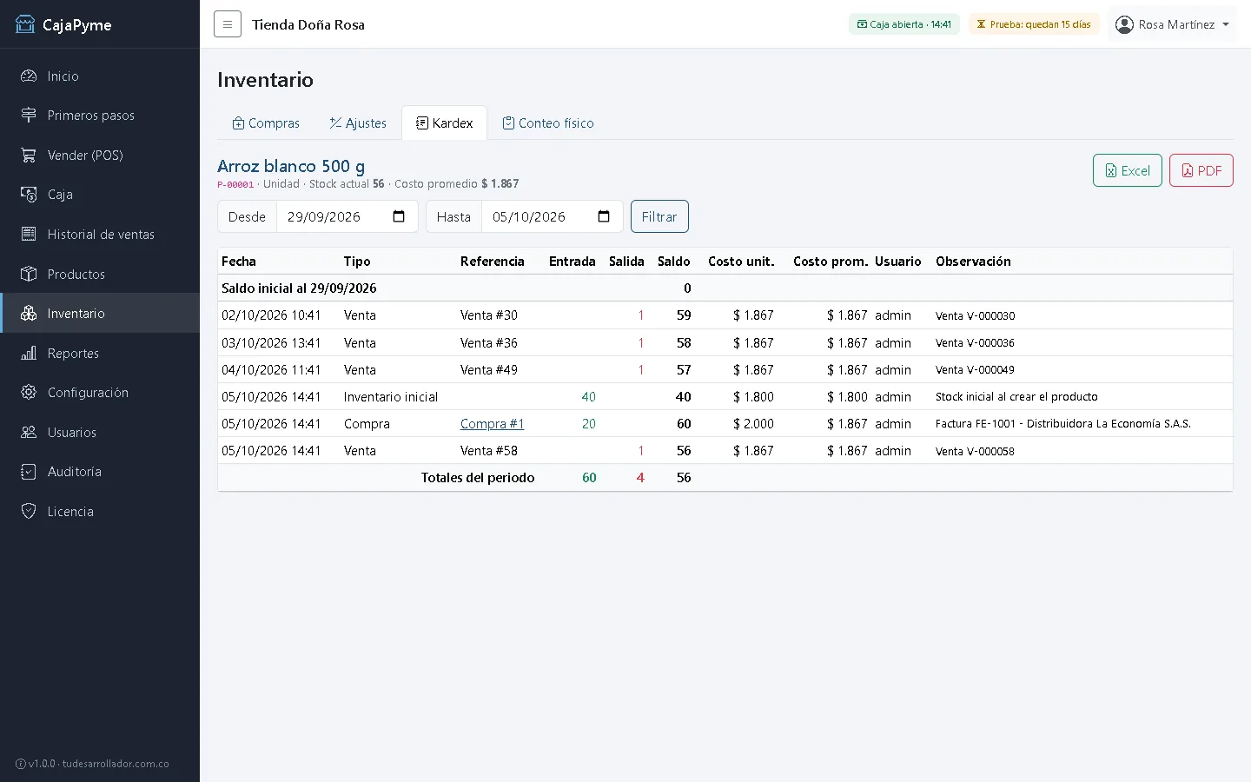Click Desde date field 29/09/2026
Image resolution: width=1251 pixels, height=782 pixels.
click(x=347, y=216)
